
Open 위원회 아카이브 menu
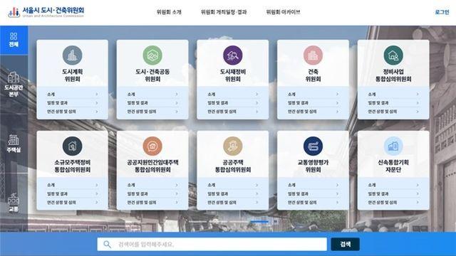coord(283,12)
